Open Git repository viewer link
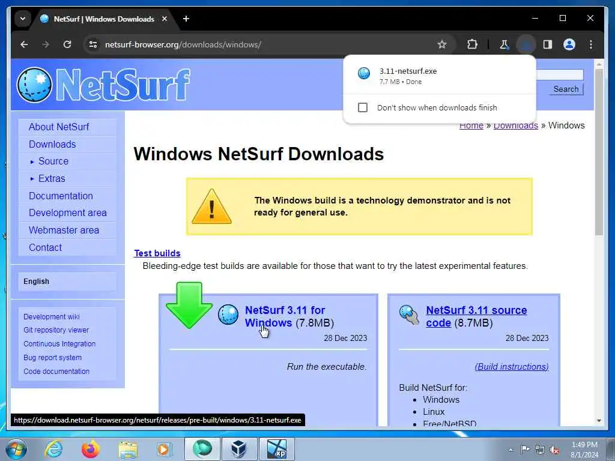The image size is (615, 461). point(56,330)
